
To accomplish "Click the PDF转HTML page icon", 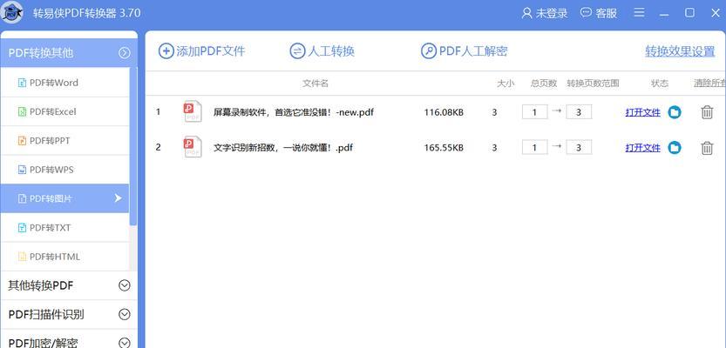I will [22, 257].
